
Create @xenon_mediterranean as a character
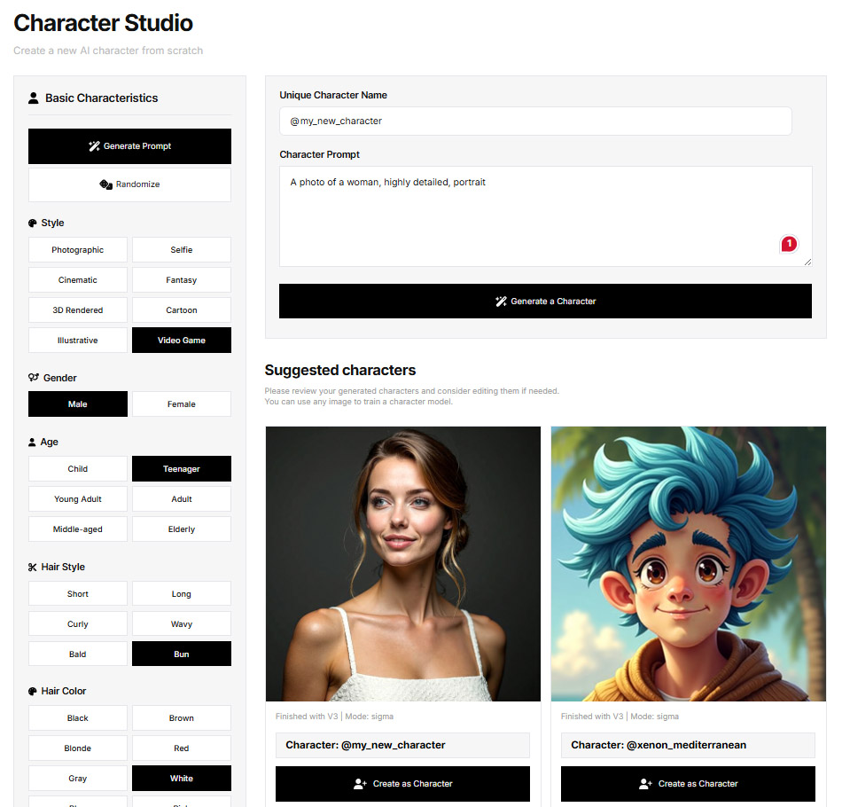(688, 784)
